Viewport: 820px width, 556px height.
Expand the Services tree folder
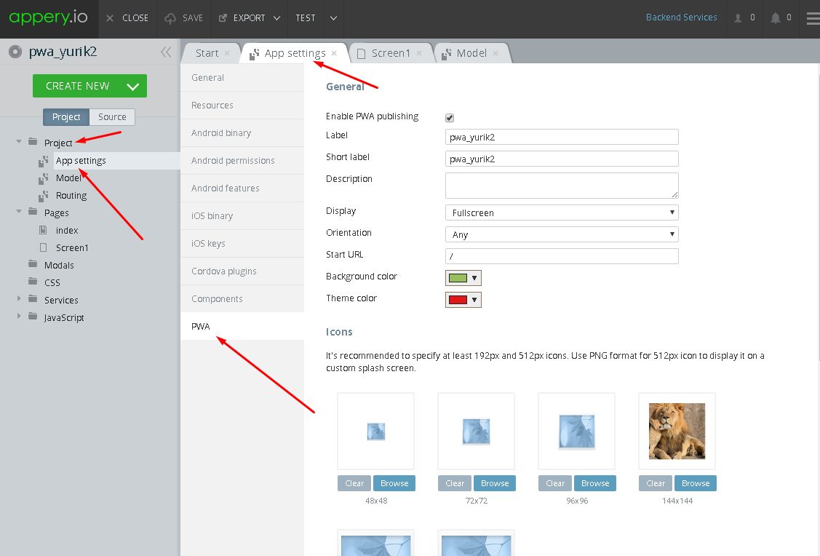[19, 298]
